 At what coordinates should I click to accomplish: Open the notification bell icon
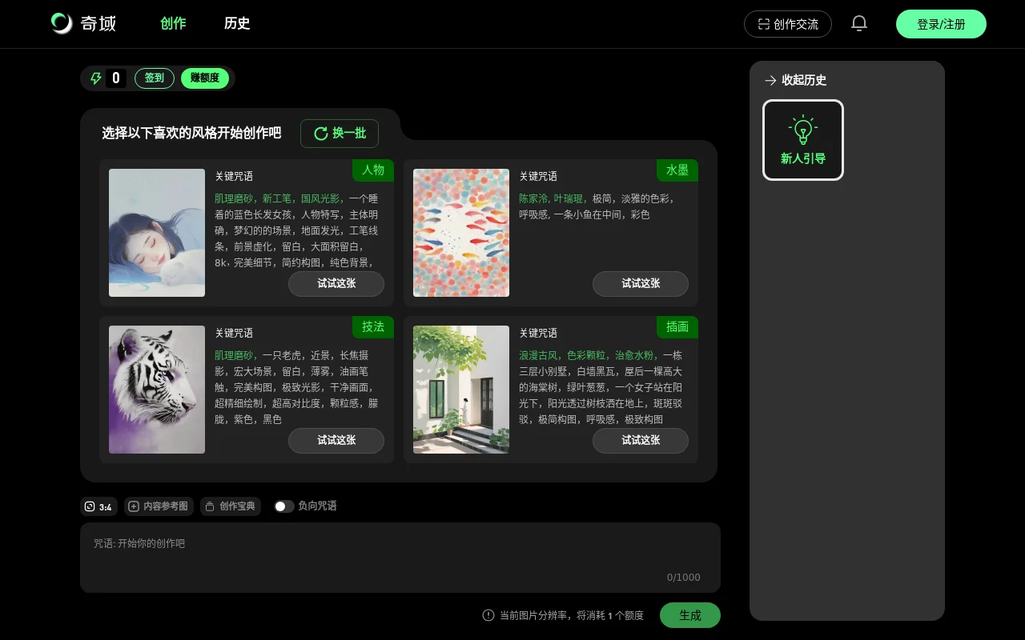[x=858, y=23]
